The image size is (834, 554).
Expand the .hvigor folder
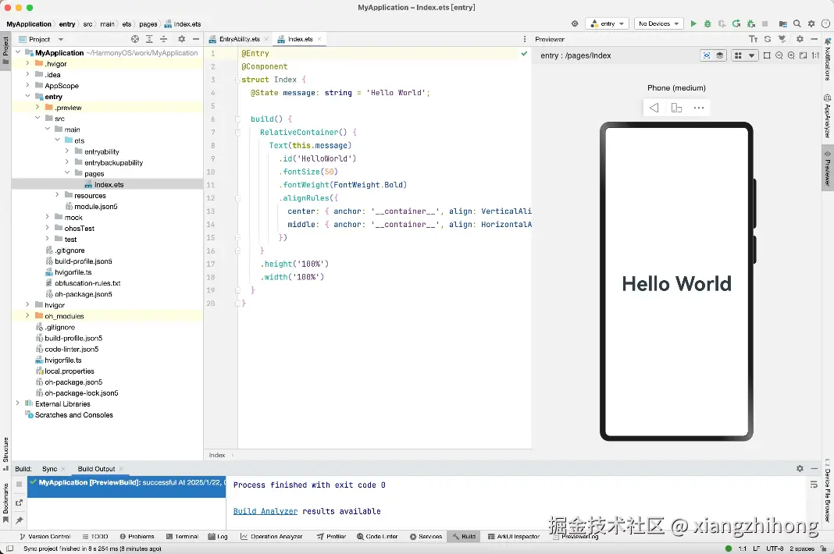click(27, 63)
